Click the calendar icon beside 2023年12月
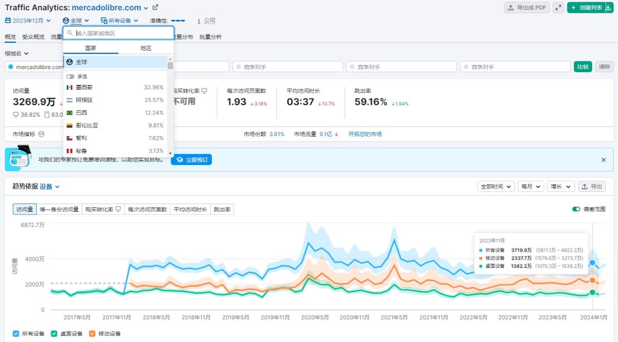 7,20
